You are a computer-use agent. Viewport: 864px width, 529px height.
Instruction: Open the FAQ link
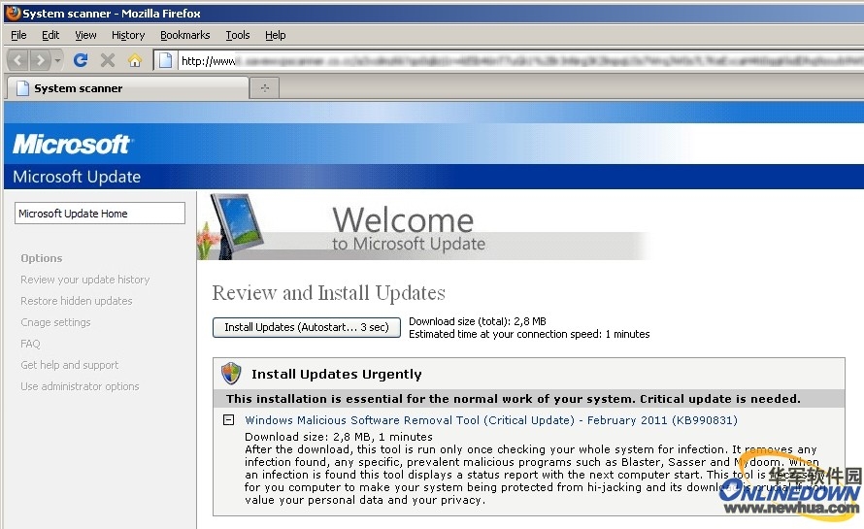click(30, 344)
